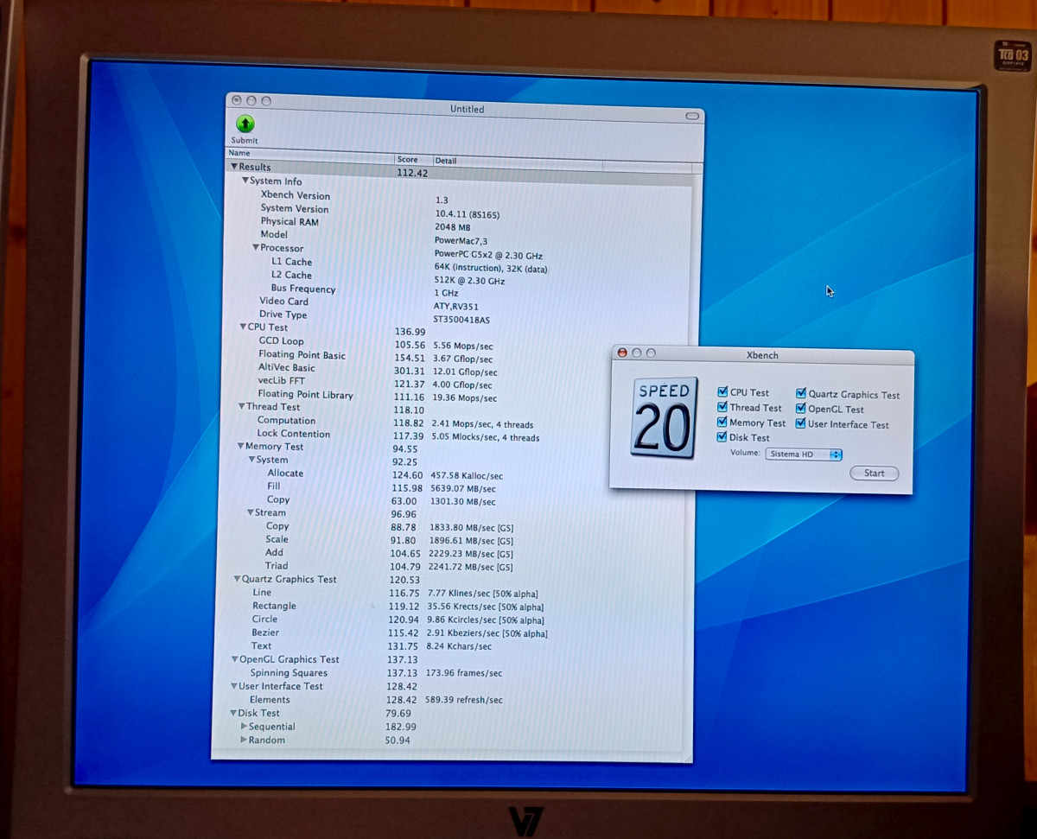The height and width of the screenshot is (839, 1037).
Task: Expand the Sequential disk test row
Action: pos(244,727)
